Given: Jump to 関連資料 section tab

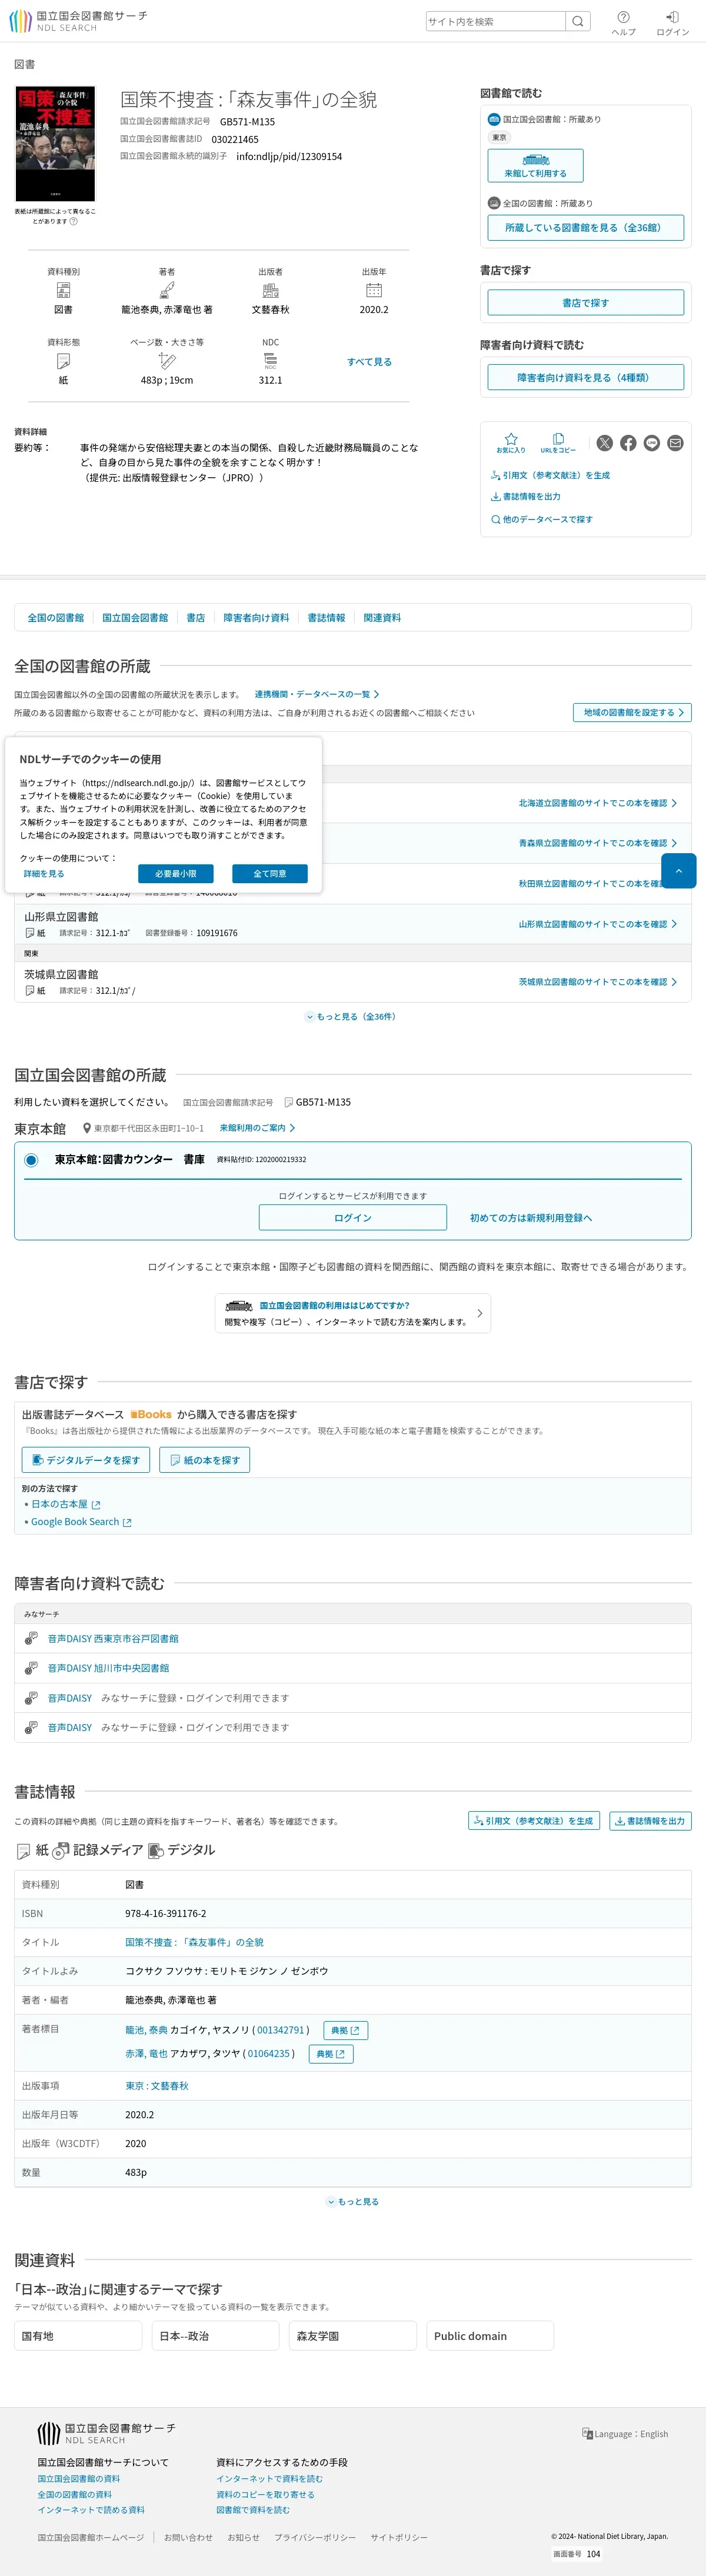Looking at the screenshot, I should click(382, 618).
